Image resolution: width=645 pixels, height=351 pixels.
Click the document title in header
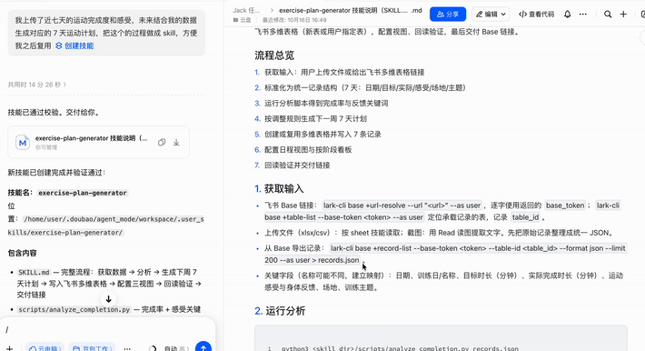click(351, 10)
